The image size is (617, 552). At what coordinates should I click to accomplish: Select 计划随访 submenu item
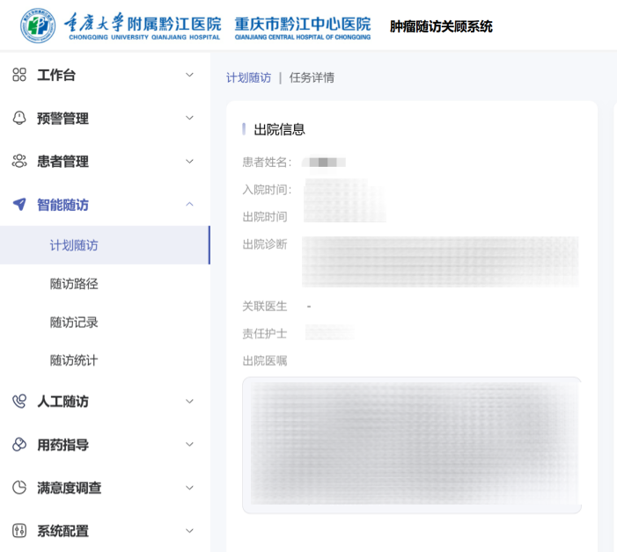(x=105, y=245)
